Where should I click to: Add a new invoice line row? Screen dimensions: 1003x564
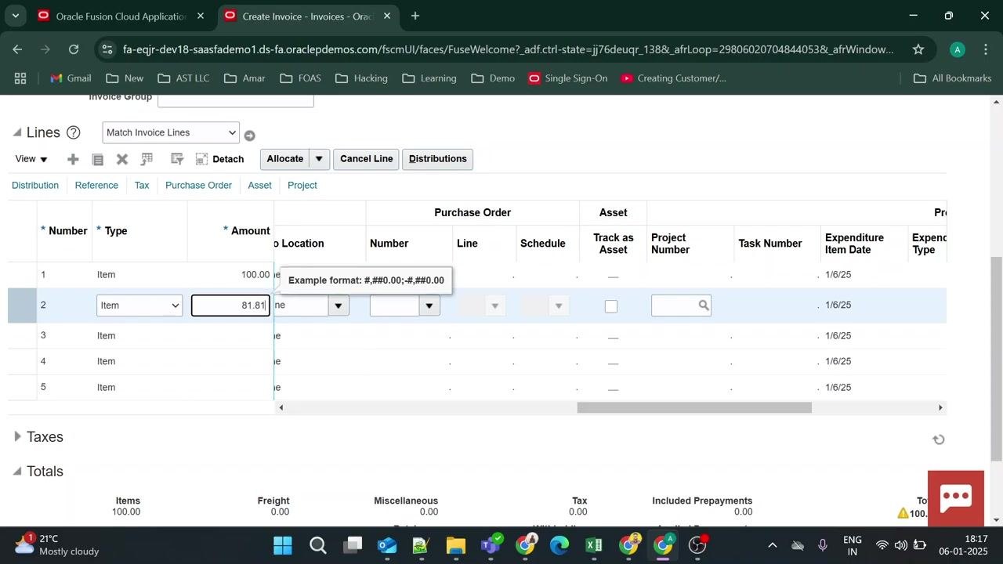[x=73, y=159]
